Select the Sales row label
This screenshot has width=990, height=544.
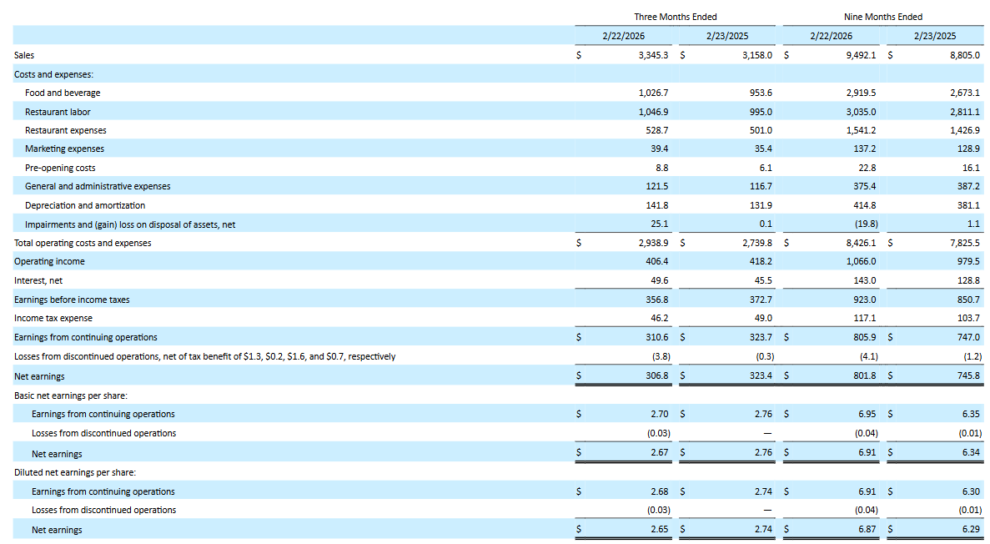coord(24,56)
